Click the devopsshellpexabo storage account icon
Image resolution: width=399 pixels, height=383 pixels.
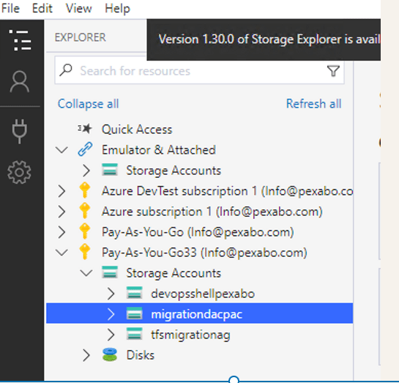click(x=135, y=293)
